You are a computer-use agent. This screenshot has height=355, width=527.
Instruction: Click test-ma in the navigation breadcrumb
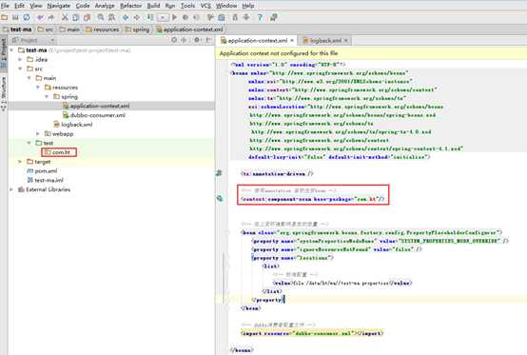(17, 30)
